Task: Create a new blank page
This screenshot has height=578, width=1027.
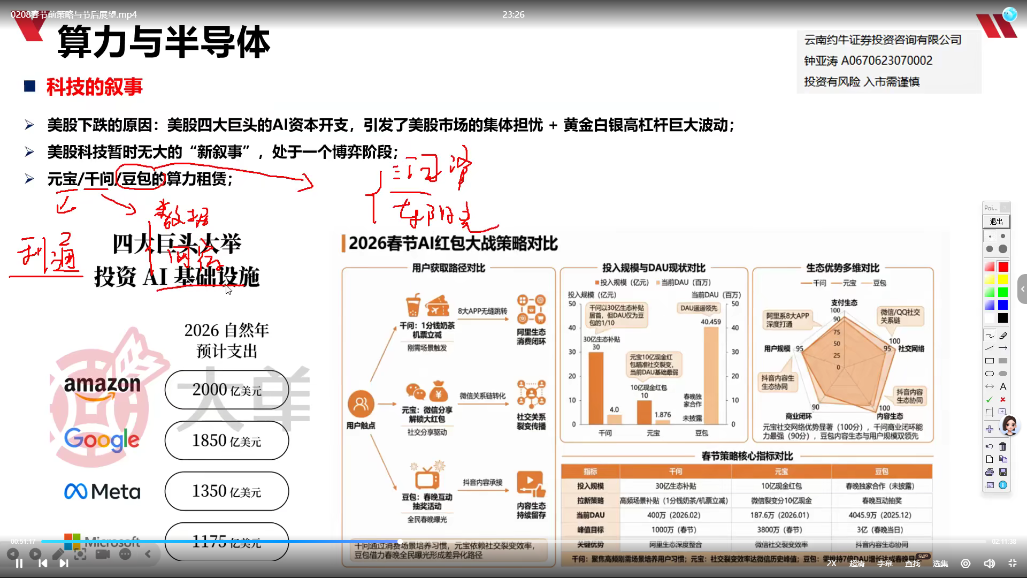Action: 990,459
